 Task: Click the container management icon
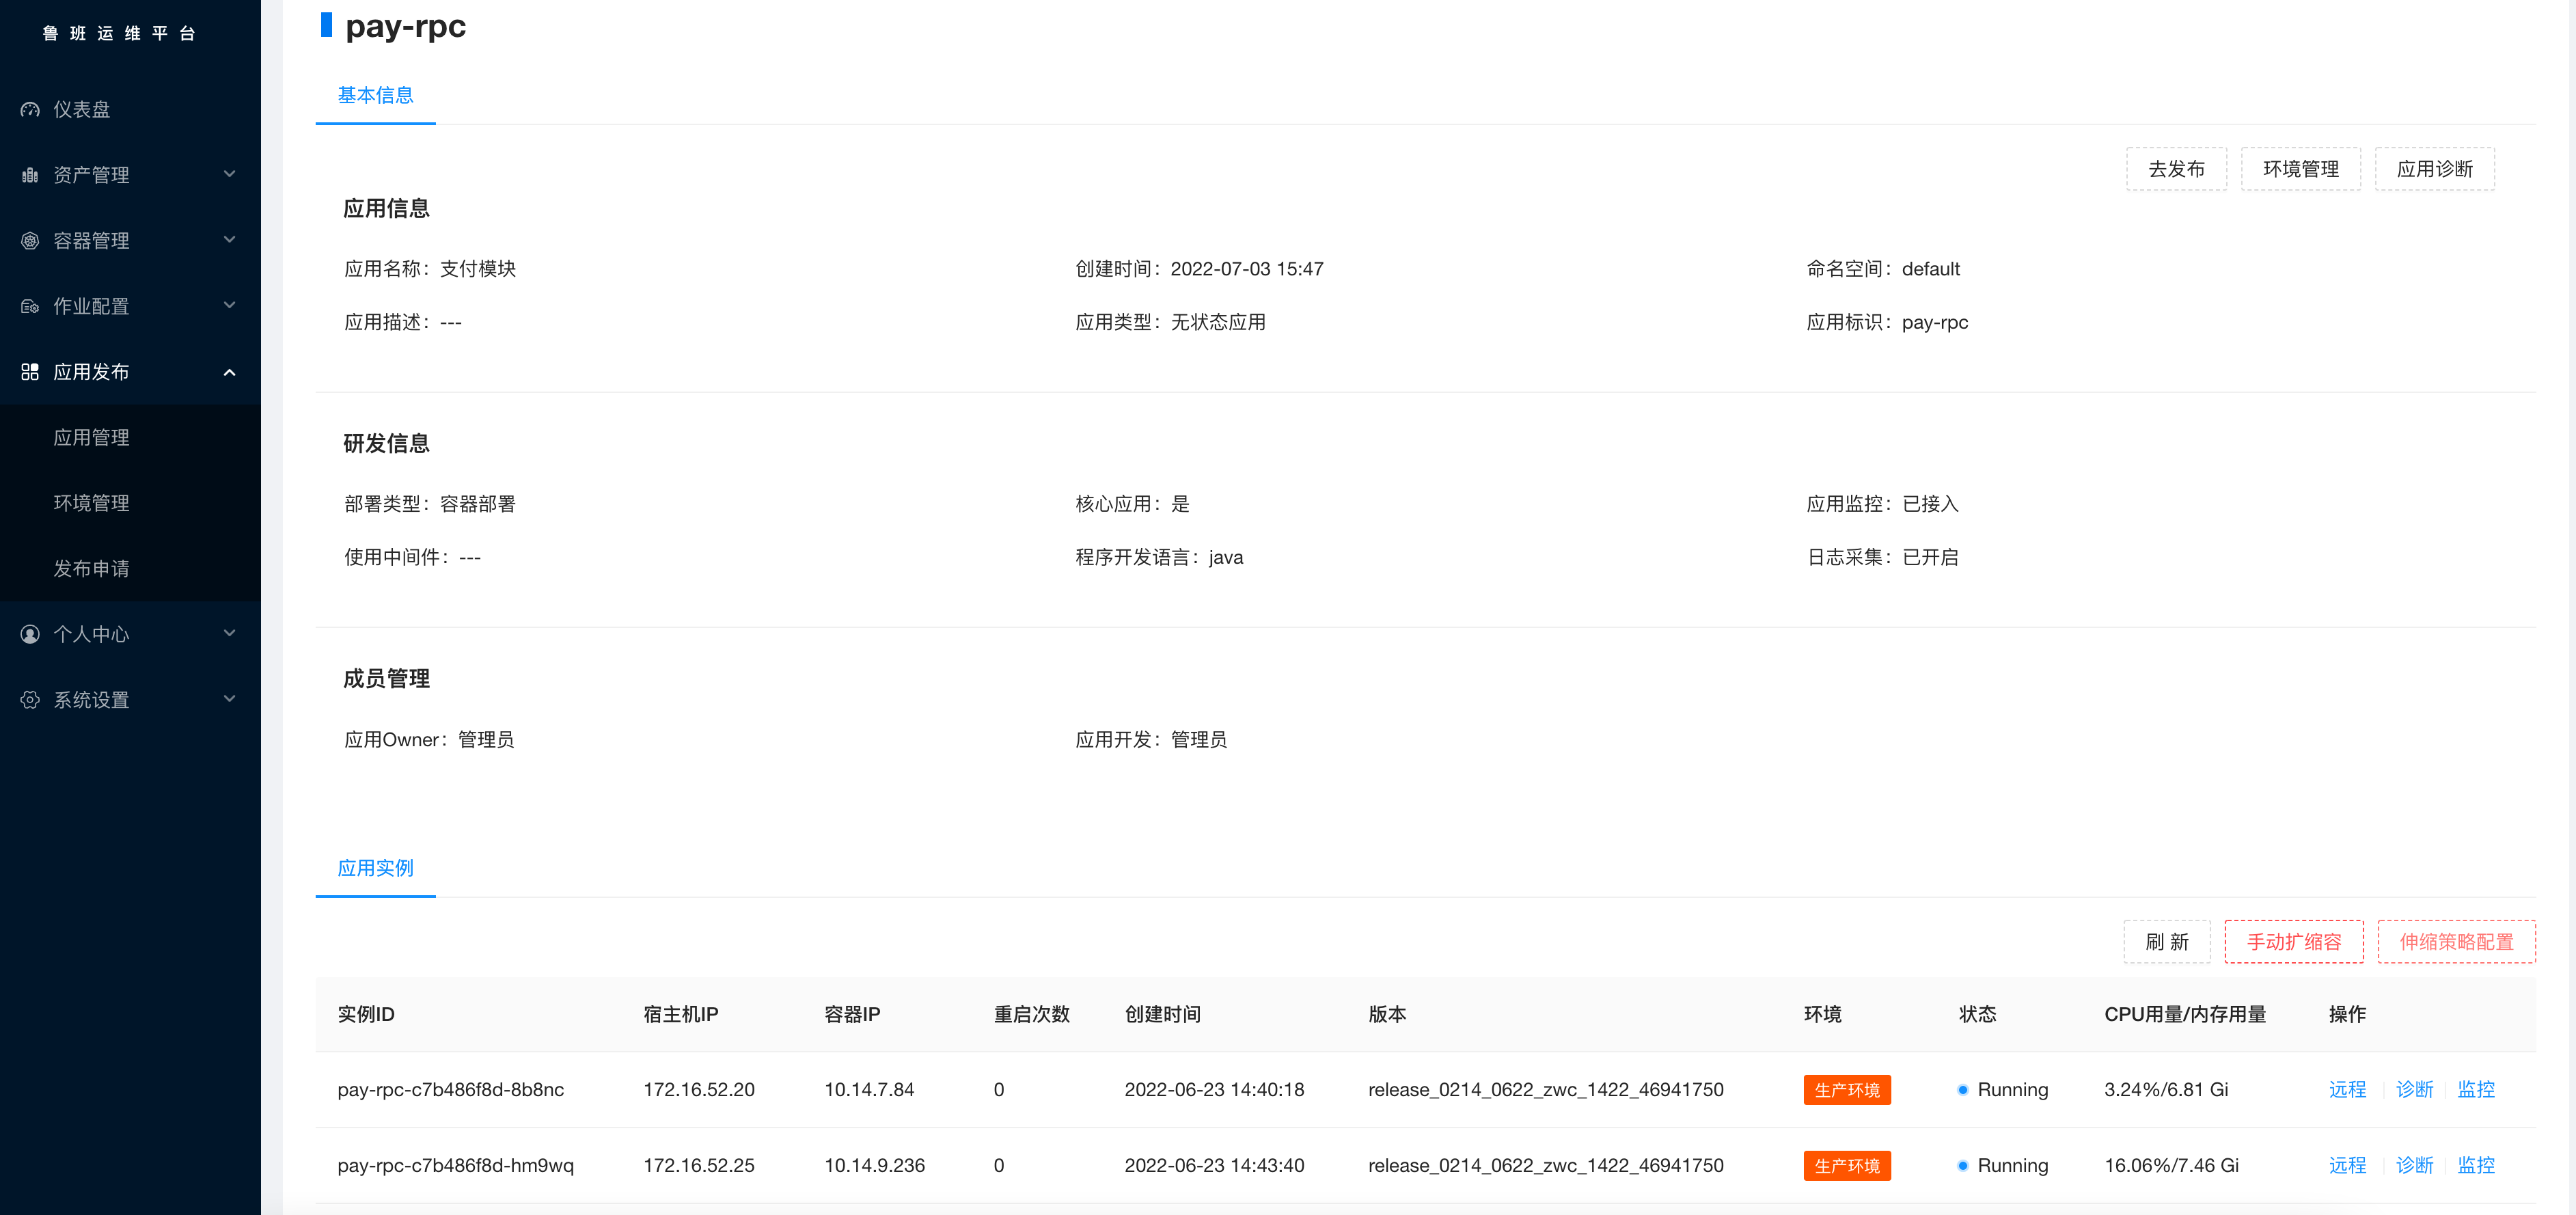point(30,241)
